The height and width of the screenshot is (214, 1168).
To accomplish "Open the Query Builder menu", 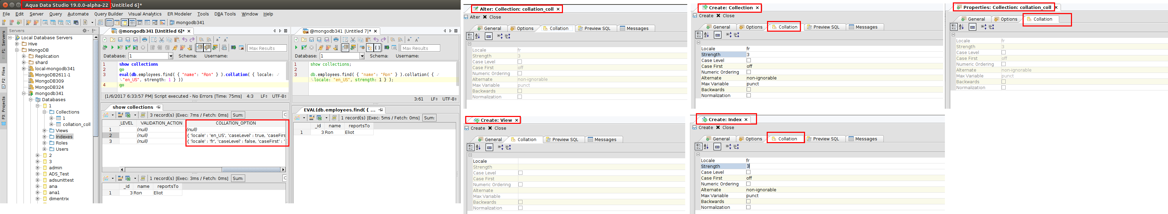I will coord(108,14).
